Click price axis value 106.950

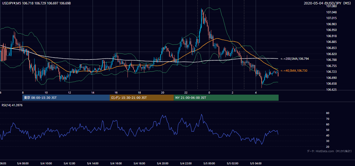pyautogui.click(x=331, y=30)
